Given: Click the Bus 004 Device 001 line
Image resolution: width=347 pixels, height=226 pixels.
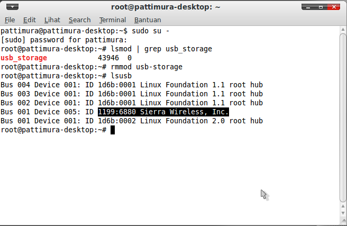Looking at the screenshot, I should [x=131, y=85].
